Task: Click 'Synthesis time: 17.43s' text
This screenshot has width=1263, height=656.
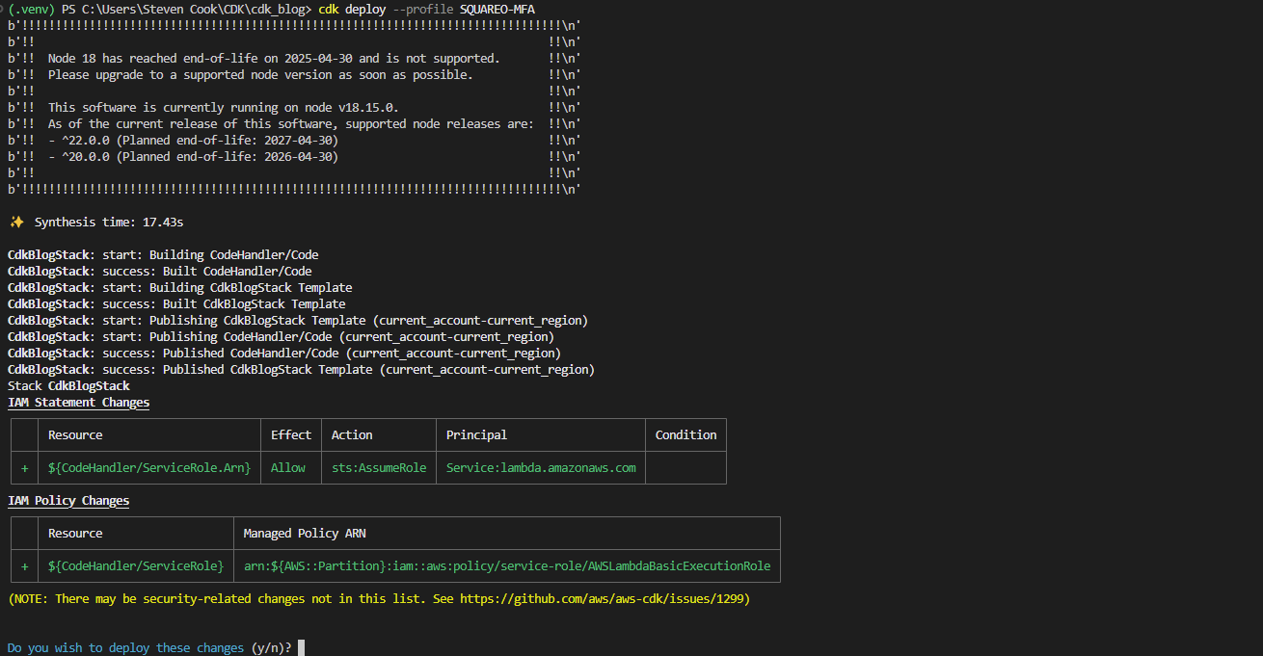Action: coord(109,223)
